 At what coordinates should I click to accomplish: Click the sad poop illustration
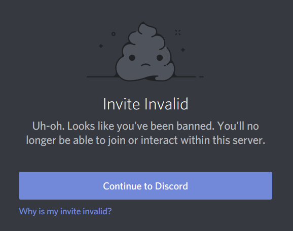[145, 51]
